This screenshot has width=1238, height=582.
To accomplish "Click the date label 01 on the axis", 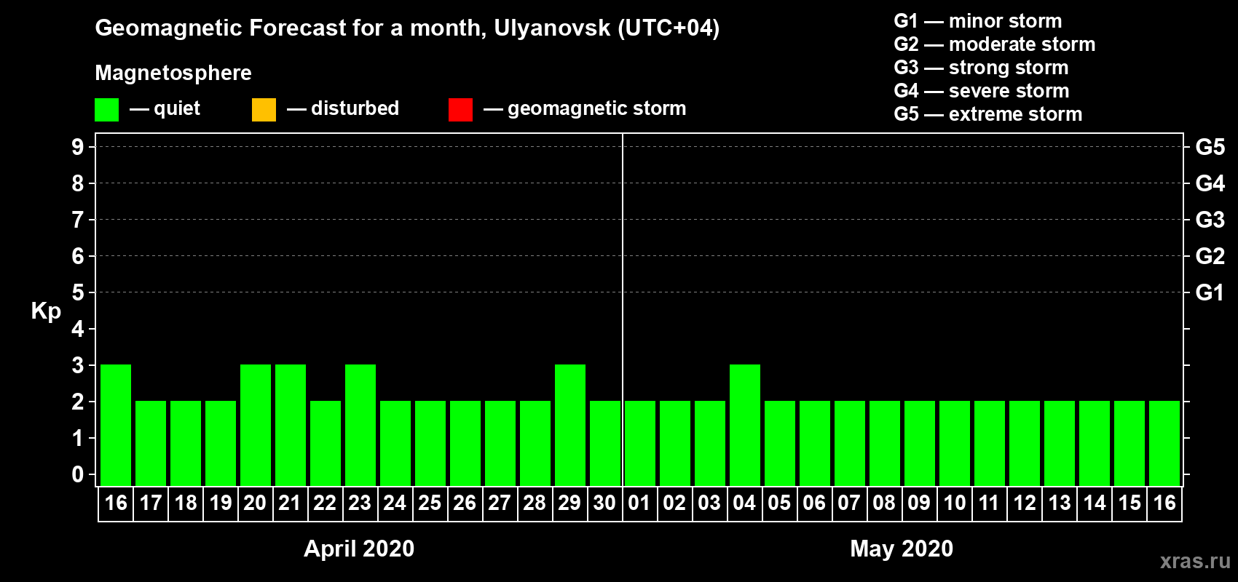I will (639, 503).
